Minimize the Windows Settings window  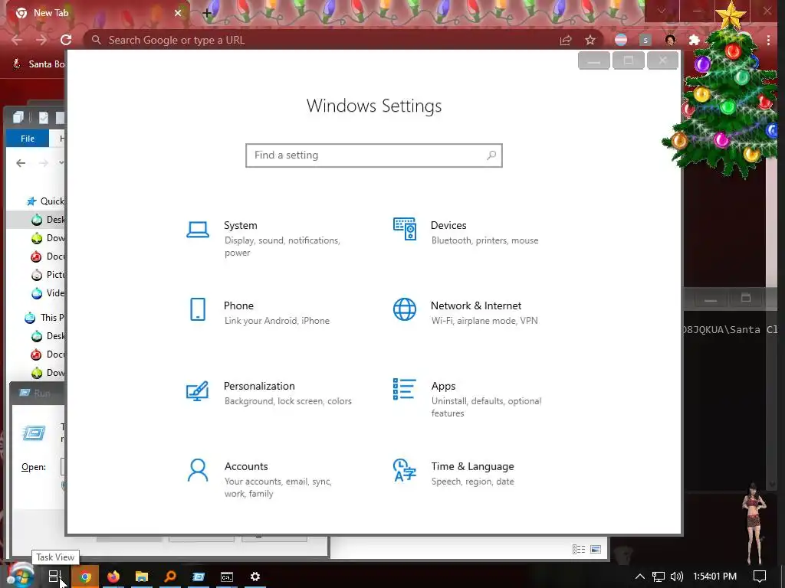click(594, 60)
